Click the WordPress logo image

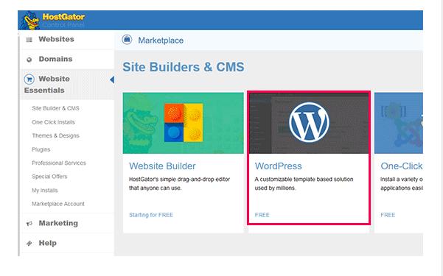tap(309, 122)
